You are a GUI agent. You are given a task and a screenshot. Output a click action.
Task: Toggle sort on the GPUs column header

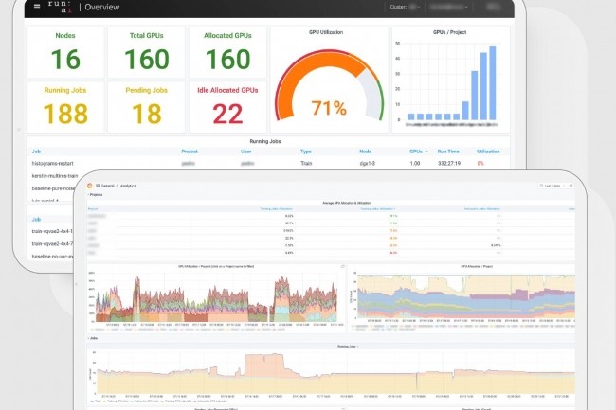[419, 152]
